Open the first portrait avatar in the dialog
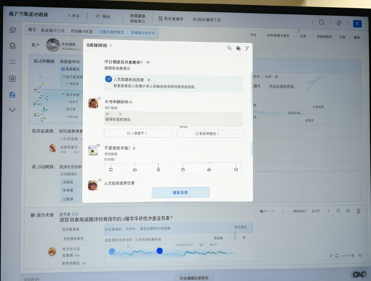Viewport: 371px width, 281px height. pyautogui.click(x=93, y=103)
